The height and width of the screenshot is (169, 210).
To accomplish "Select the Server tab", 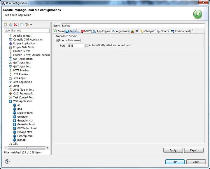I will [x=71, y=31].
